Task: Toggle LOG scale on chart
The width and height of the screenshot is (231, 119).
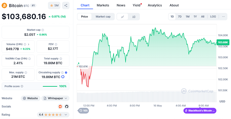Action: coord(213,16)
